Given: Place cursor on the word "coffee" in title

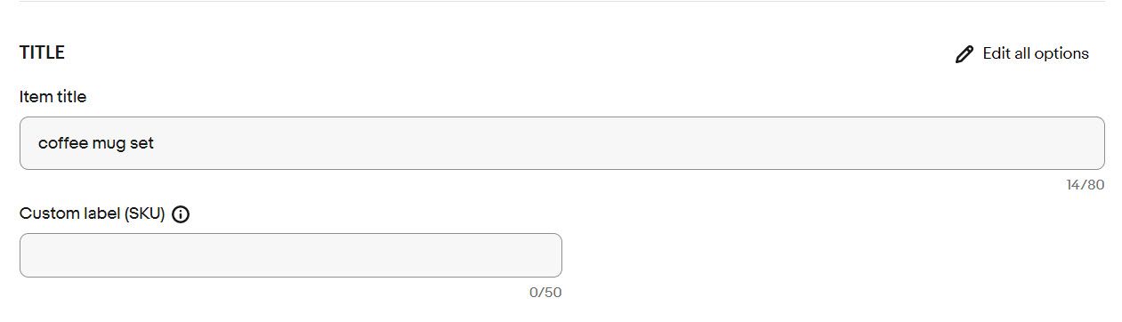Looking at the screenshot, I should pos(62,143).
